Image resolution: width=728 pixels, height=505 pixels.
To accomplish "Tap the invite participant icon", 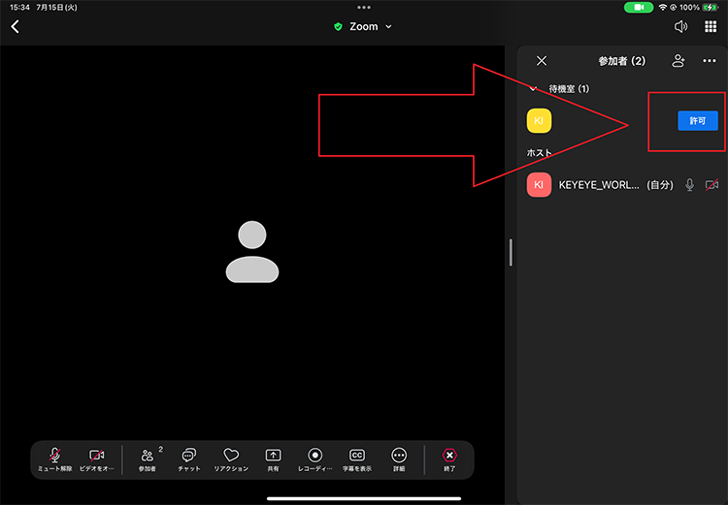I will click(678, 60).
